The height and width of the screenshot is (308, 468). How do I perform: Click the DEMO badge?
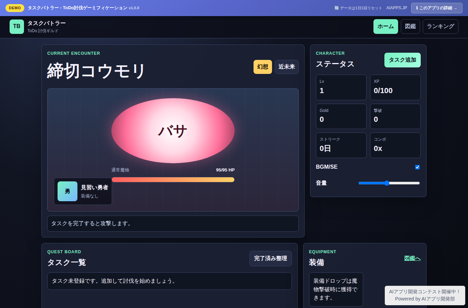[x=15, y=8]
